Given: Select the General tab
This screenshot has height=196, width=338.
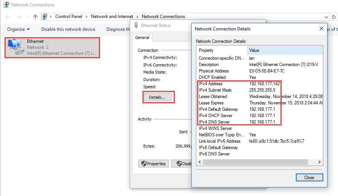Looking at the screenshot, I should (x=142, y=38).
